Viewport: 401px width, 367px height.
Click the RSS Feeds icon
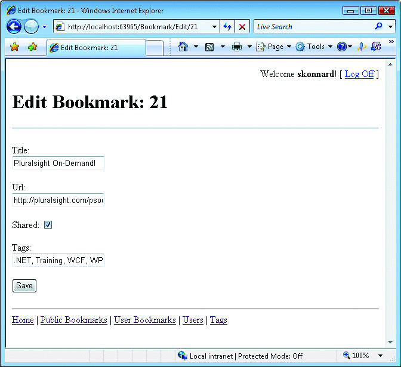209,47
